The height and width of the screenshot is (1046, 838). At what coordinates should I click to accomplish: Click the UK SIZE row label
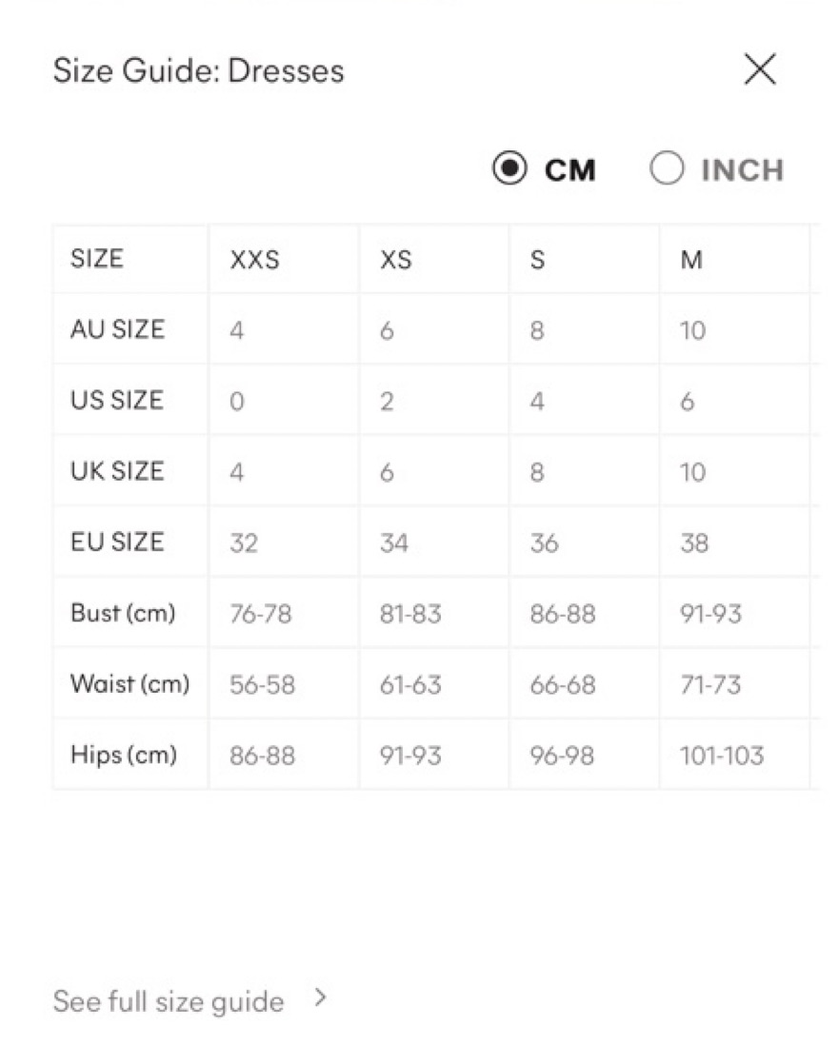[117, 471]
